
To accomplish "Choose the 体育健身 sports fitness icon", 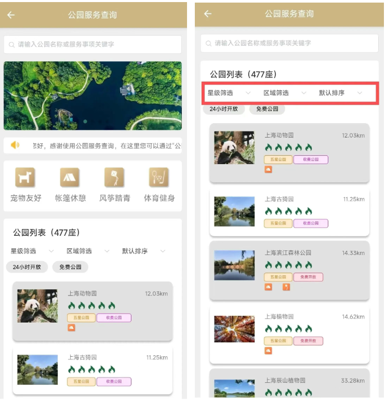I will [x=159, y=178].
